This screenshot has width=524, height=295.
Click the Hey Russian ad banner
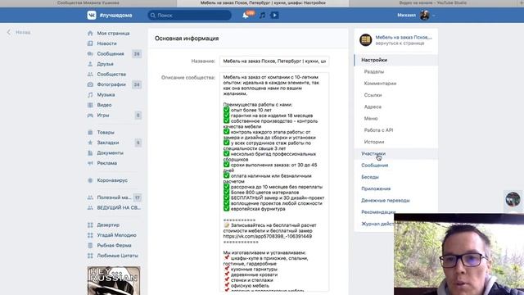click(114, 280)
